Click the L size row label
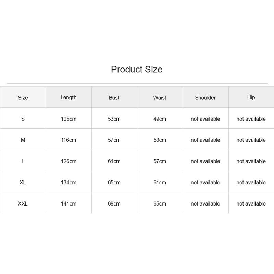274x274 pixels. (x=23, y=161)
